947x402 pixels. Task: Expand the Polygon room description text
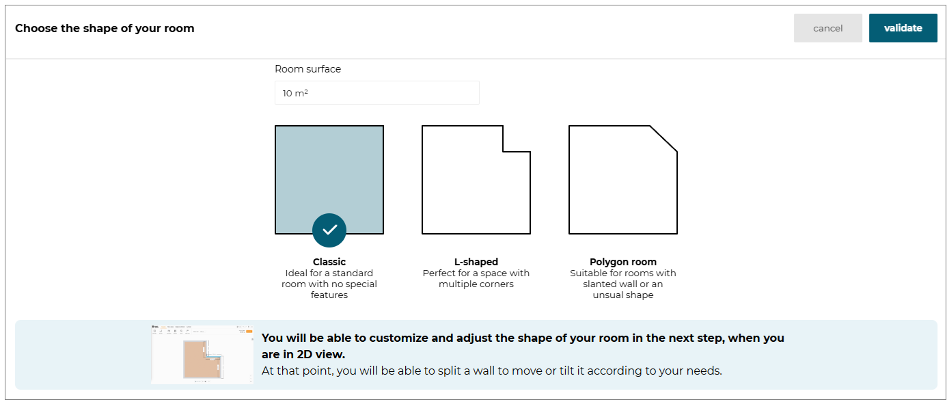tap(622, 284)
